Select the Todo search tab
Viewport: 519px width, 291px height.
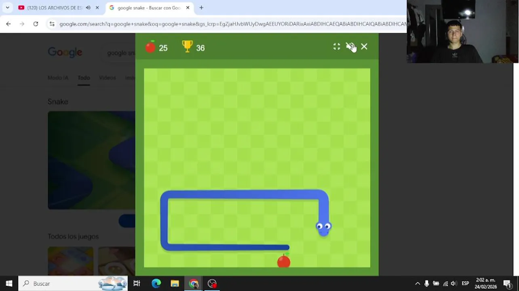coord(84,78)
